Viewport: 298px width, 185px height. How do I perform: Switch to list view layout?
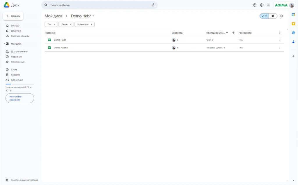tap(264, 16)
